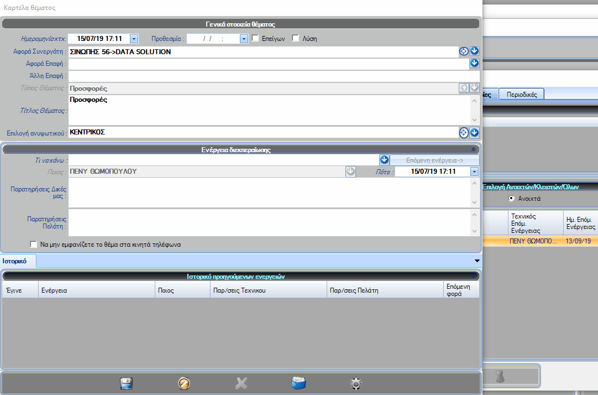
Task: Select the Ανοιχτά radio button
Action: coord(511,199)
